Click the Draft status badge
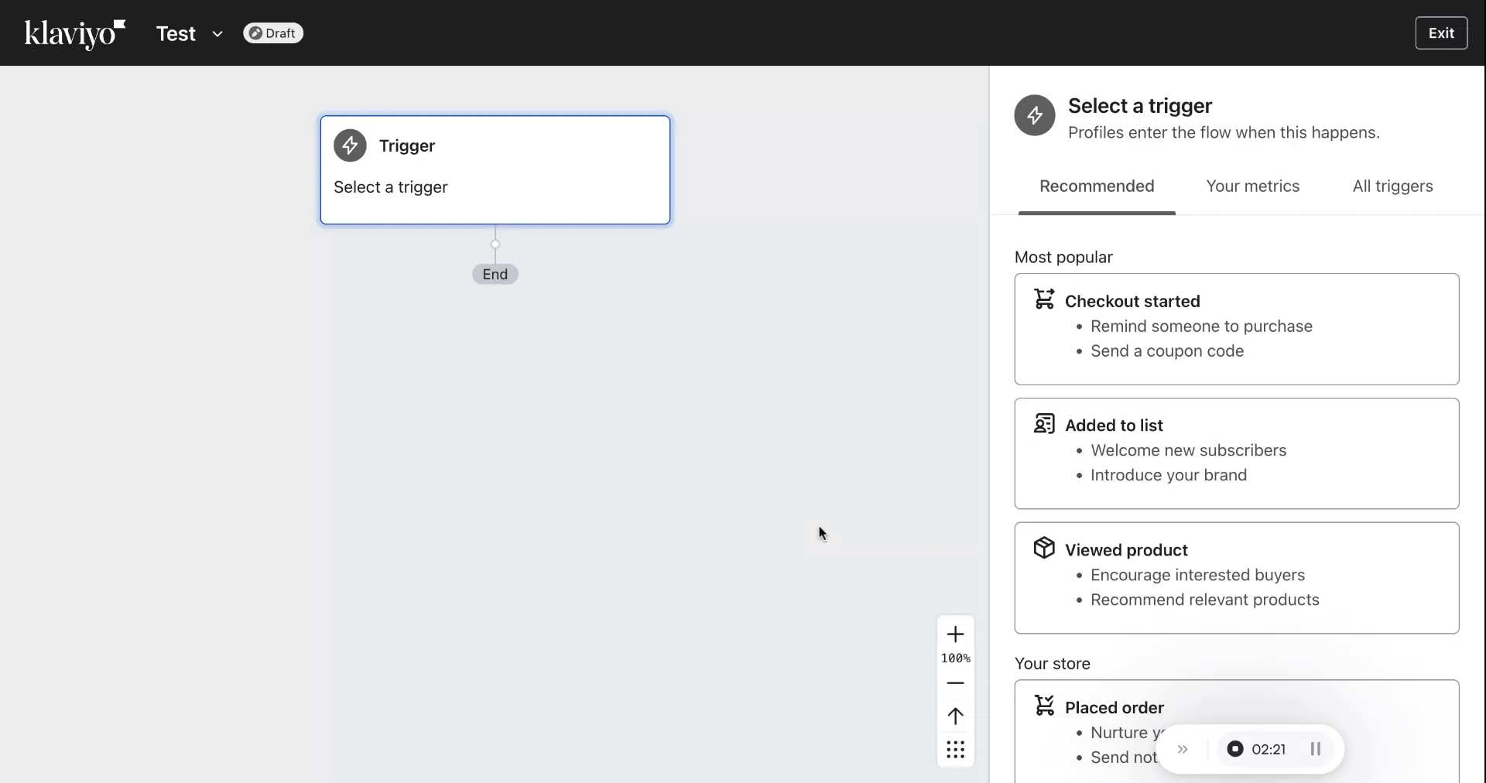The height and width of the screenshot is (783, 1486). coord(272,33)
